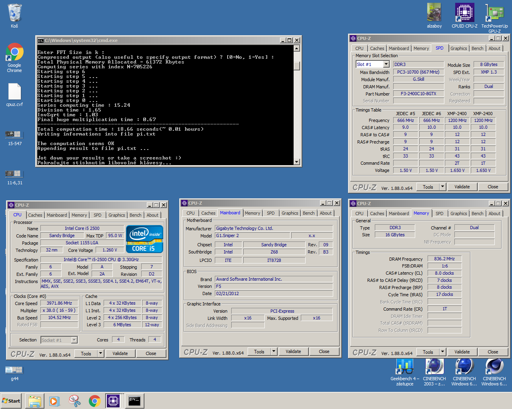
Task: Open Memory Slot Selection dropdown Slot #1
Action: (386, 64)
